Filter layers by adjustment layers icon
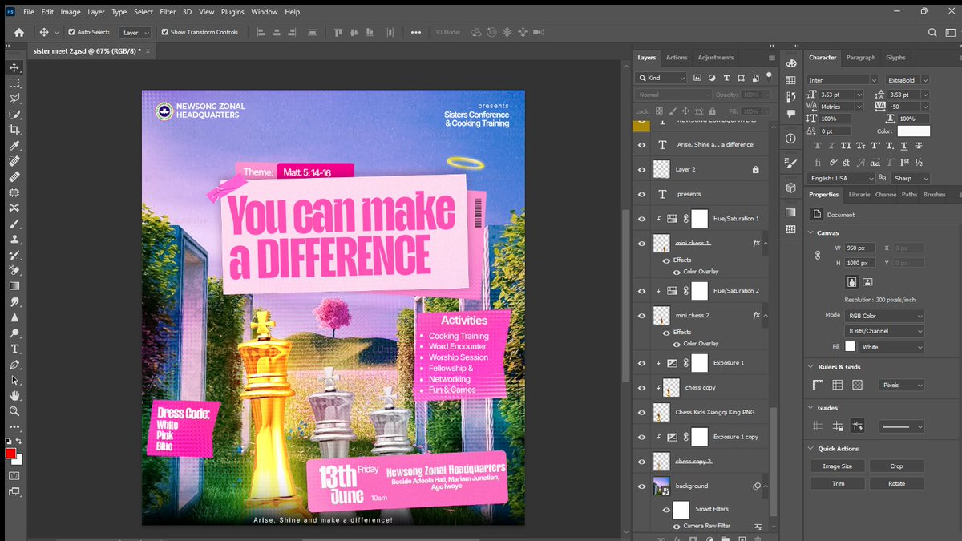Viewport: 962px width, 541px height. click(x=712, y=78)
